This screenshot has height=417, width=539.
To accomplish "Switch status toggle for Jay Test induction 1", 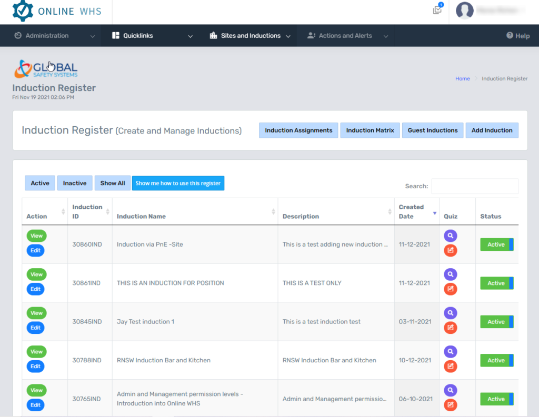I will coord(496,321).
